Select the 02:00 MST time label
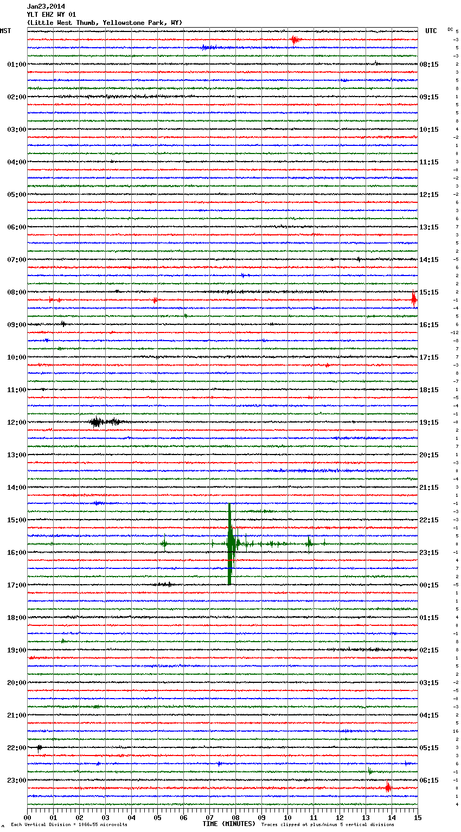 [x=17, y=97]
